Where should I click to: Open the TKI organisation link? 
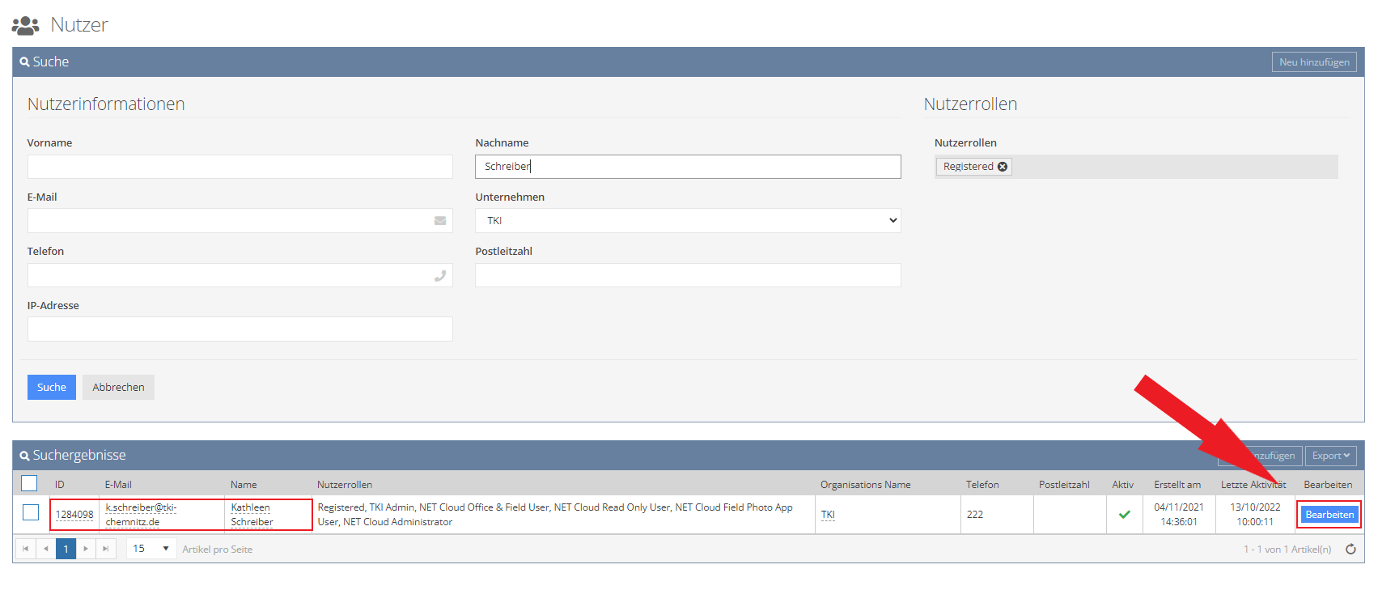point(828,515)
